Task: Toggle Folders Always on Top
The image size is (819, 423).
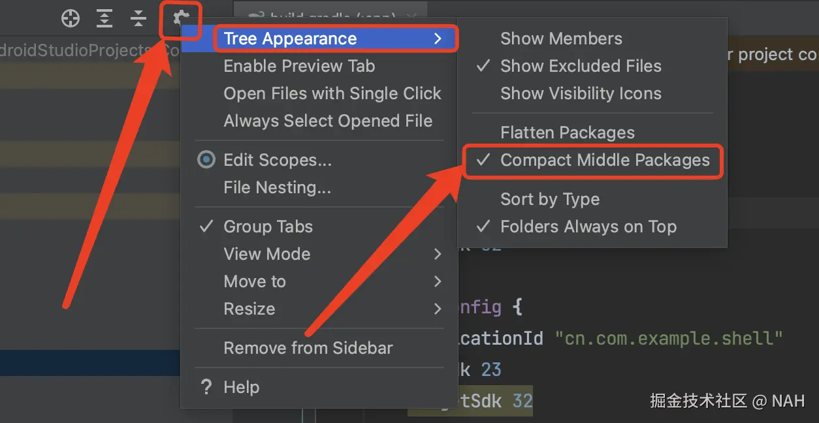Action: (x=589, y=227)
